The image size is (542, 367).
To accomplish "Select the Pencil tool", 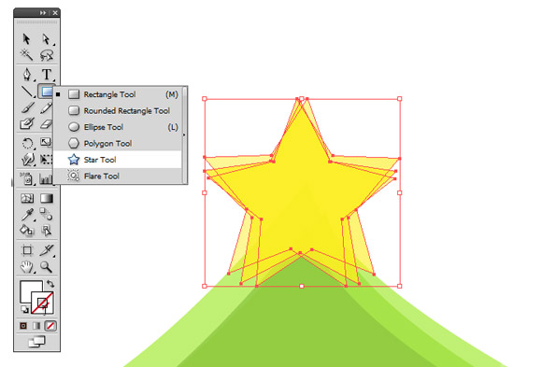I will point(46,107).
